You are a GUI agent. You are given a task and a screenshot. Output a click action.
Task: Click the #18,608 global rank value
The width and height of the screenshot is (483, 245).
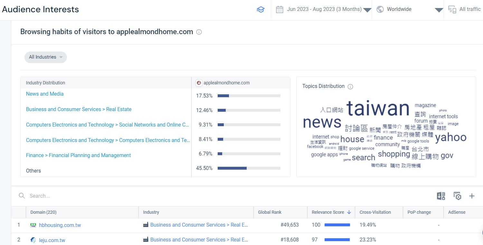pos(289,240)
